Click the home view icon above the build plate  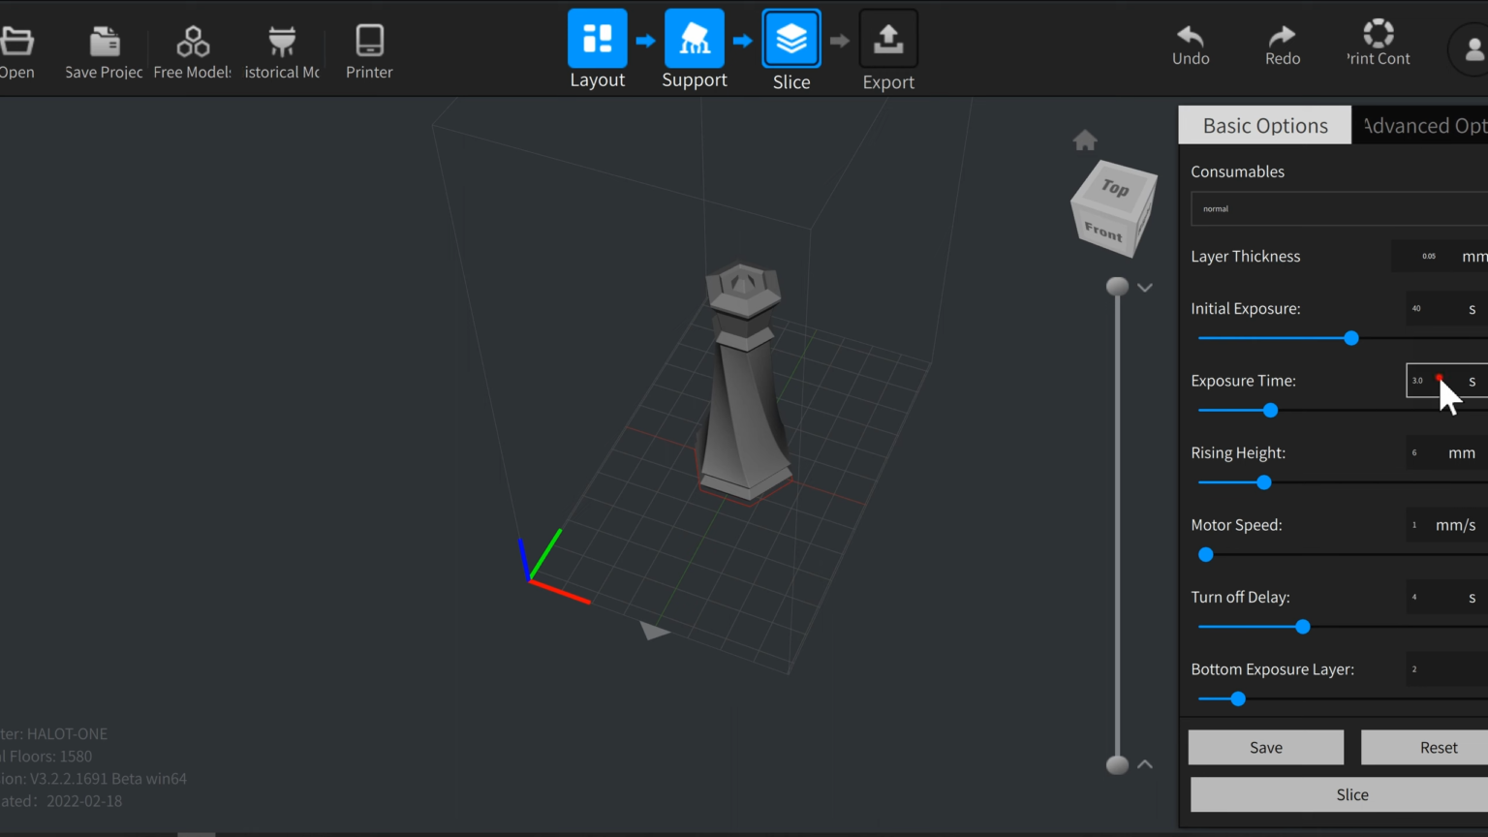pos(1084,140)
